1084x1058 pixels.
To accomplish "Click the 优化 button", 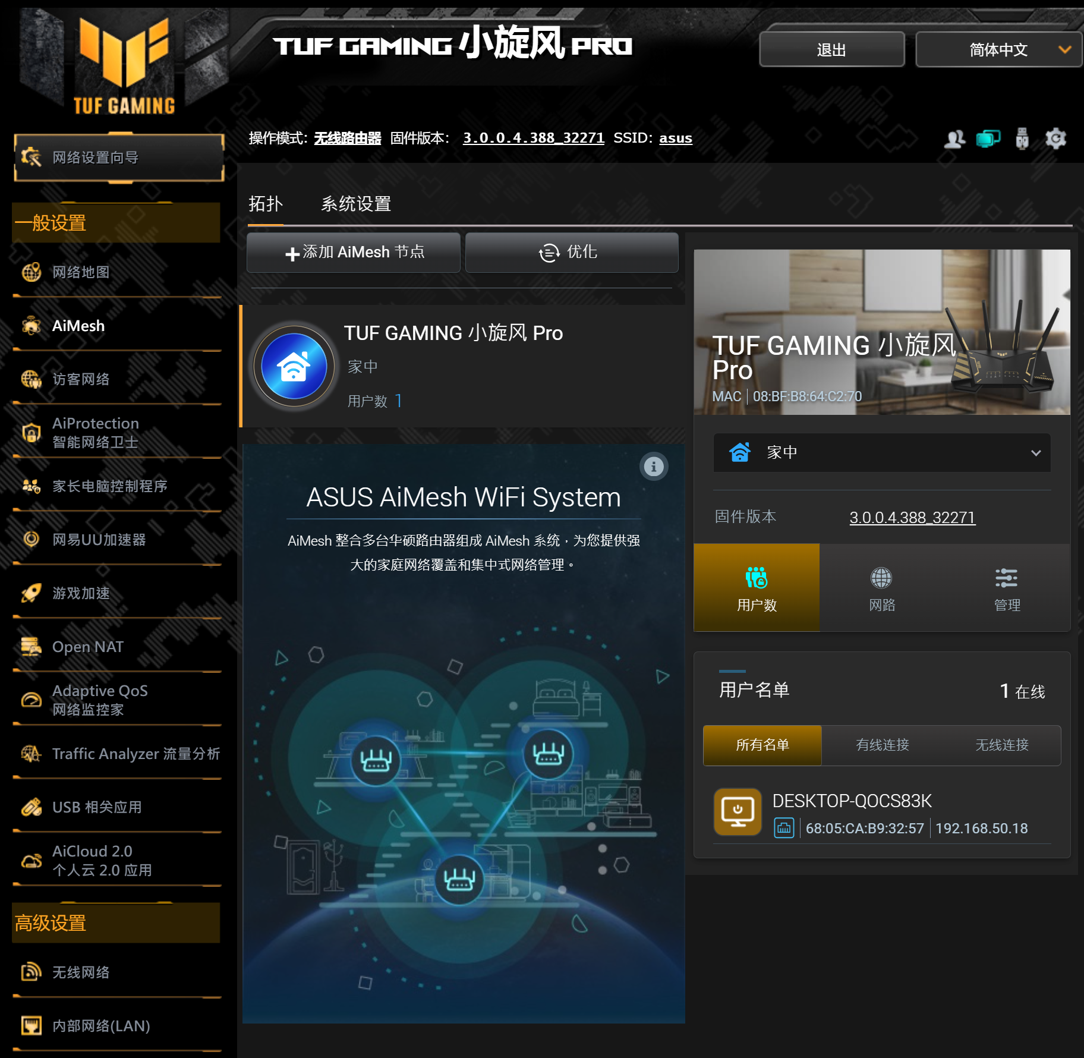I will click(x=572, y=253).
